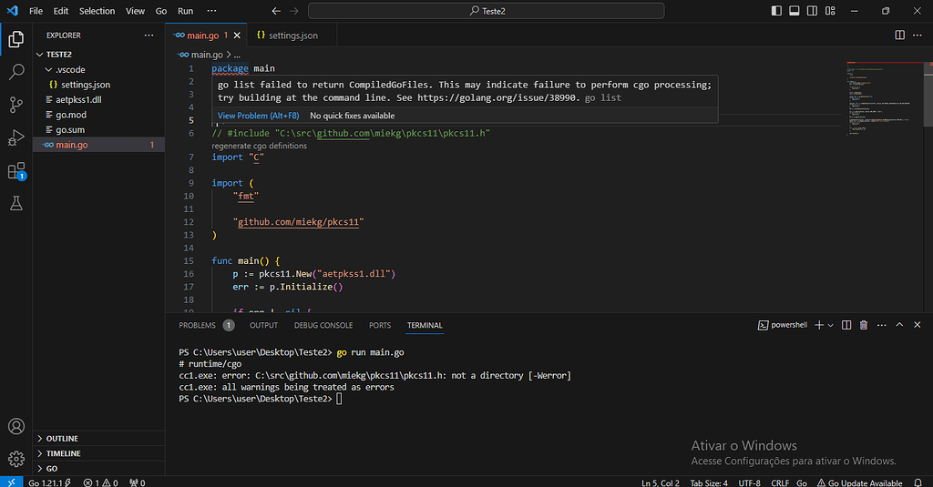Expand the OUTLINE section
The height and width of the screenshot is (487, 933).
98,438
